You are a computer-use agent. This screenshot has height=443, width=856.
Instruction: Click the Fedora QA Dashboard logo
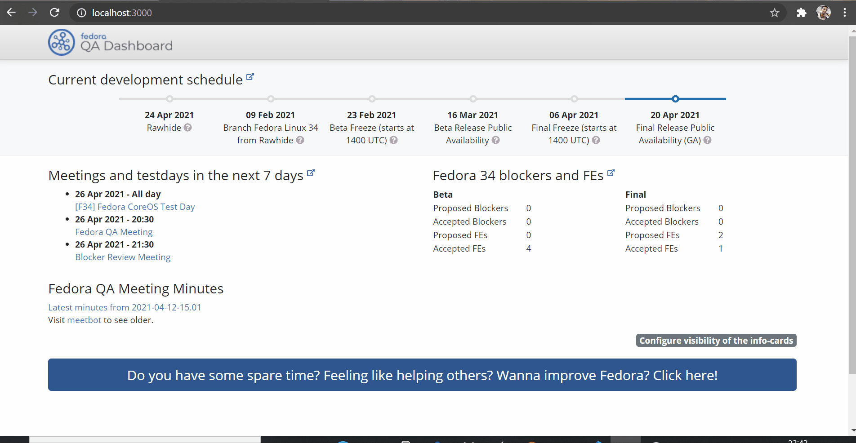tap(111, 42)
